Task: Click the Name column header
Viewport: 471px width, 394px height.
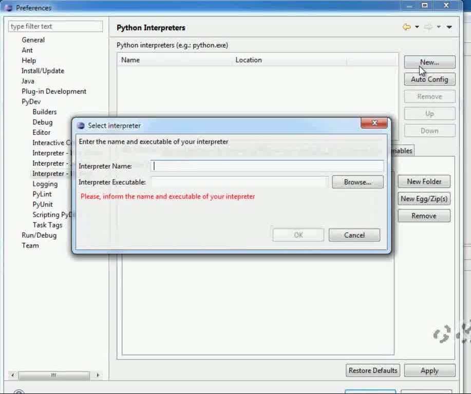Action: (x=176, y=60)
